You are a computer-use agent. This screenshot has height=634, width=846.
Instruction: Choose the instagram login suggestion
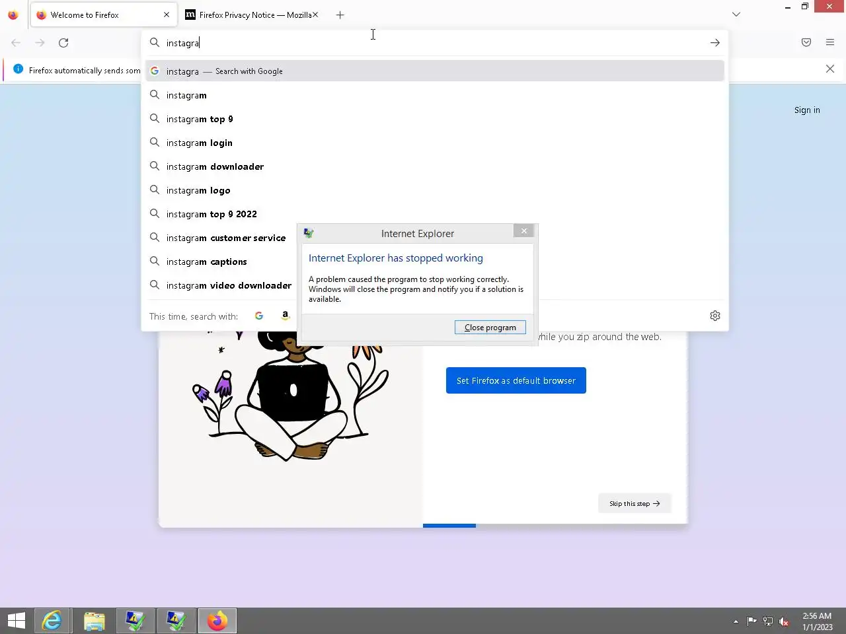435,143
